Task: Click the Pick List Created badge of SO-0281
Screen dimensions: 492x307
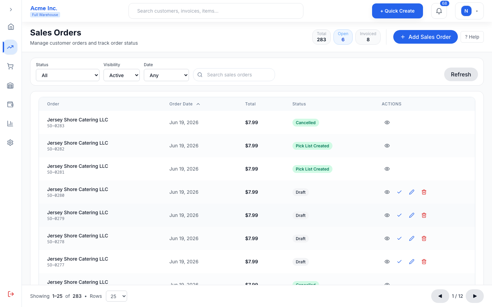Action: 312,169
